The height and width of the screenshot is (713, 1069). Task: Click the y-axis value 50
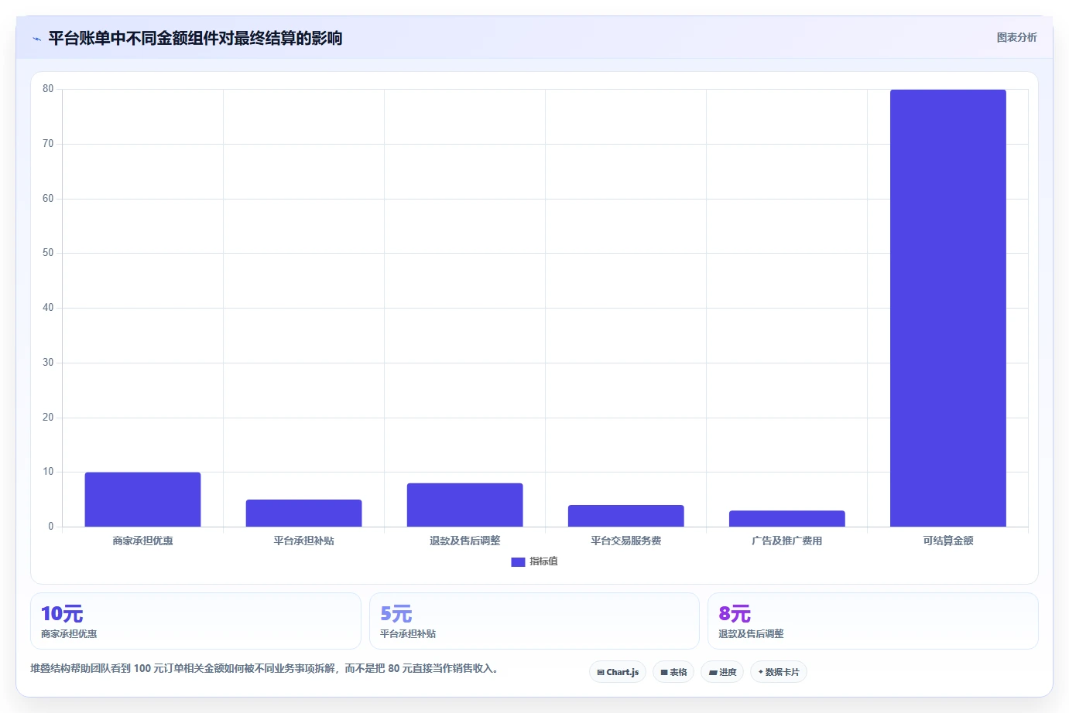coord(48,253)
